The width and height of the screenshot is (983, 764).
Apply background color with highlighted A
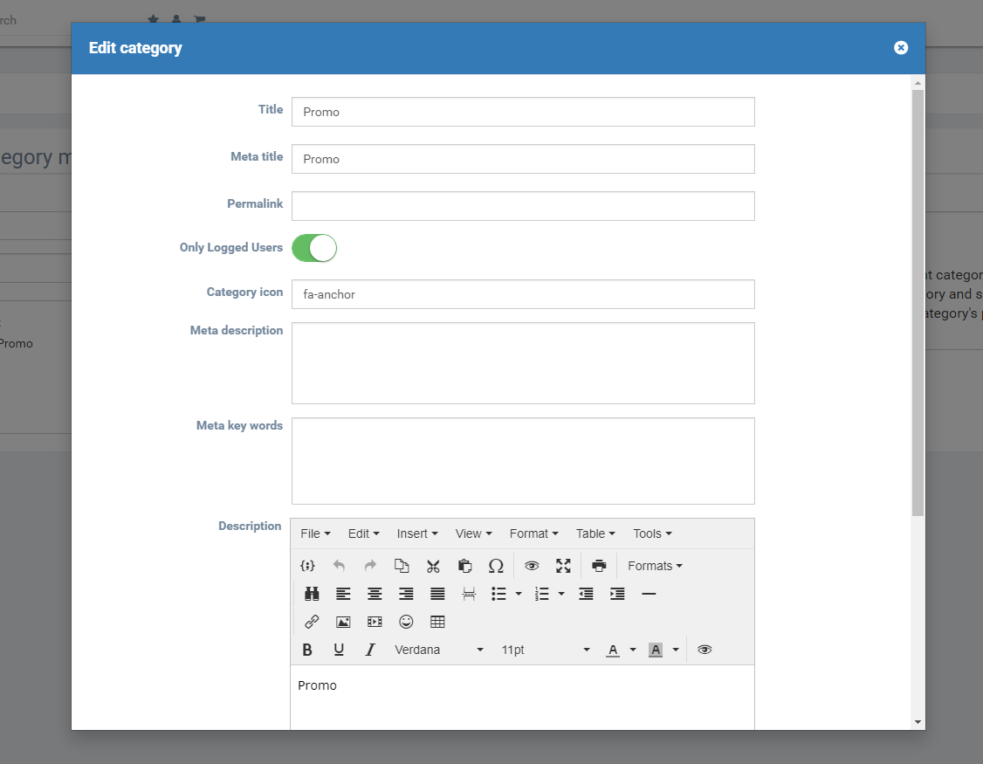click(x=656, y=650)
